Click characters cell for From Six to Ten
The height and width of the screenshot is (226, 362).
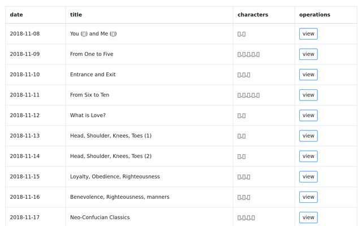(x=248, y=95)
